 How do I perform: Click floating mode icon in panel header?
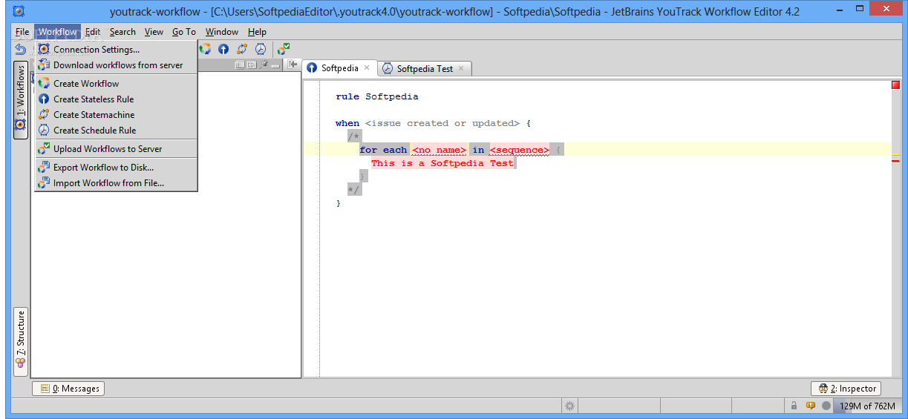point(240,65)
